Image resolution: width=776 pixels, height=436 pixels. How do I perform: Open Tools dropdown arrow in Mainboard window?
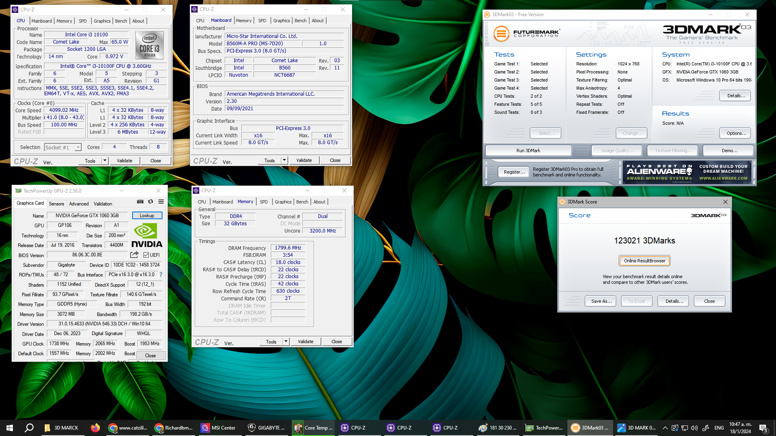(x=284, y=160)
